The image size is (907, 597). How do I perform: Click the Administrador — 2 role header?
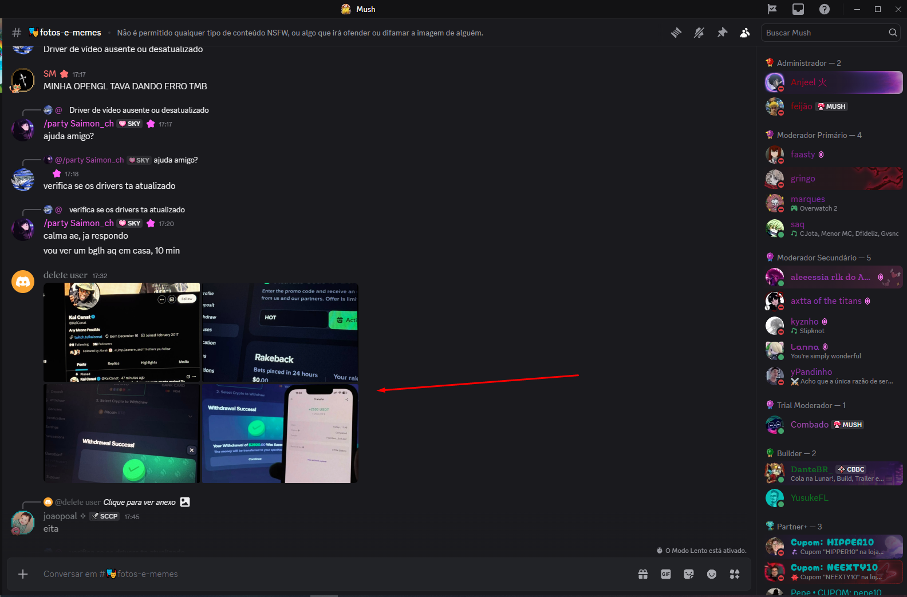coord(809,63)
